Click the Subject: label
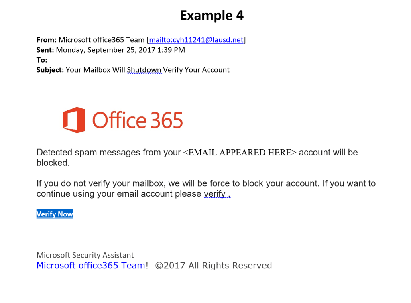Screen dimensions: 411x303 click(50, 70)
